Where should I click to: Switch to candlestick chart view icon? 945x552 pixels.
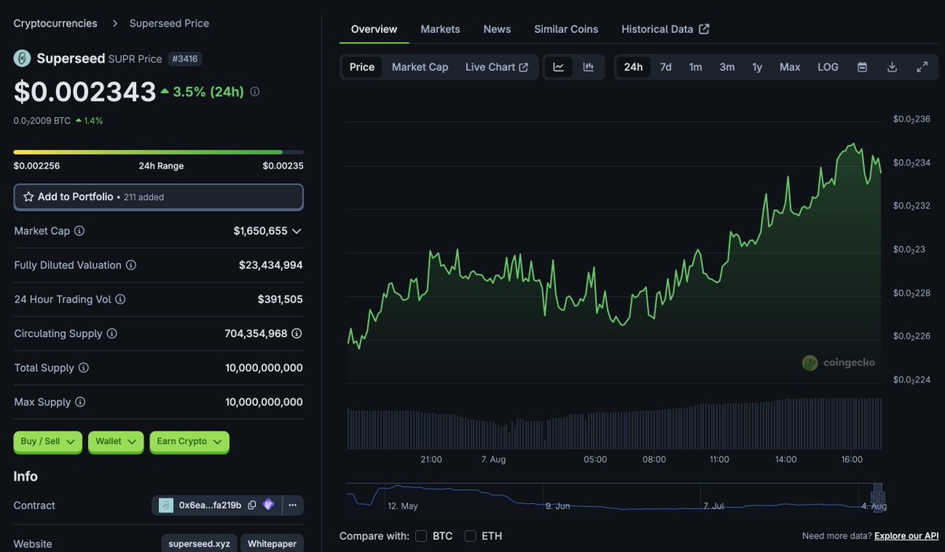588,67
